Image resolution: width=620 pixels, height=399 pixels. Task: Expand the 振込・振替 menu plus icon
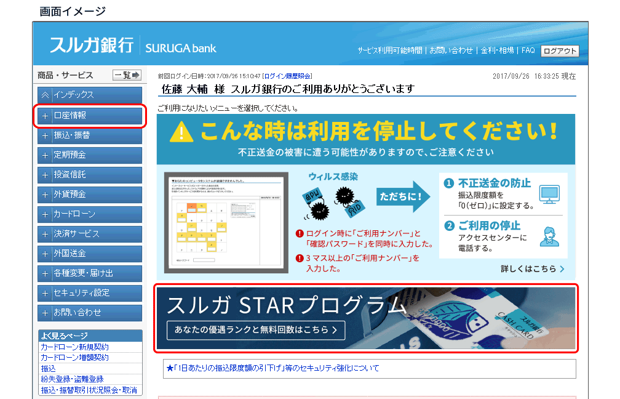pos(45,135)
